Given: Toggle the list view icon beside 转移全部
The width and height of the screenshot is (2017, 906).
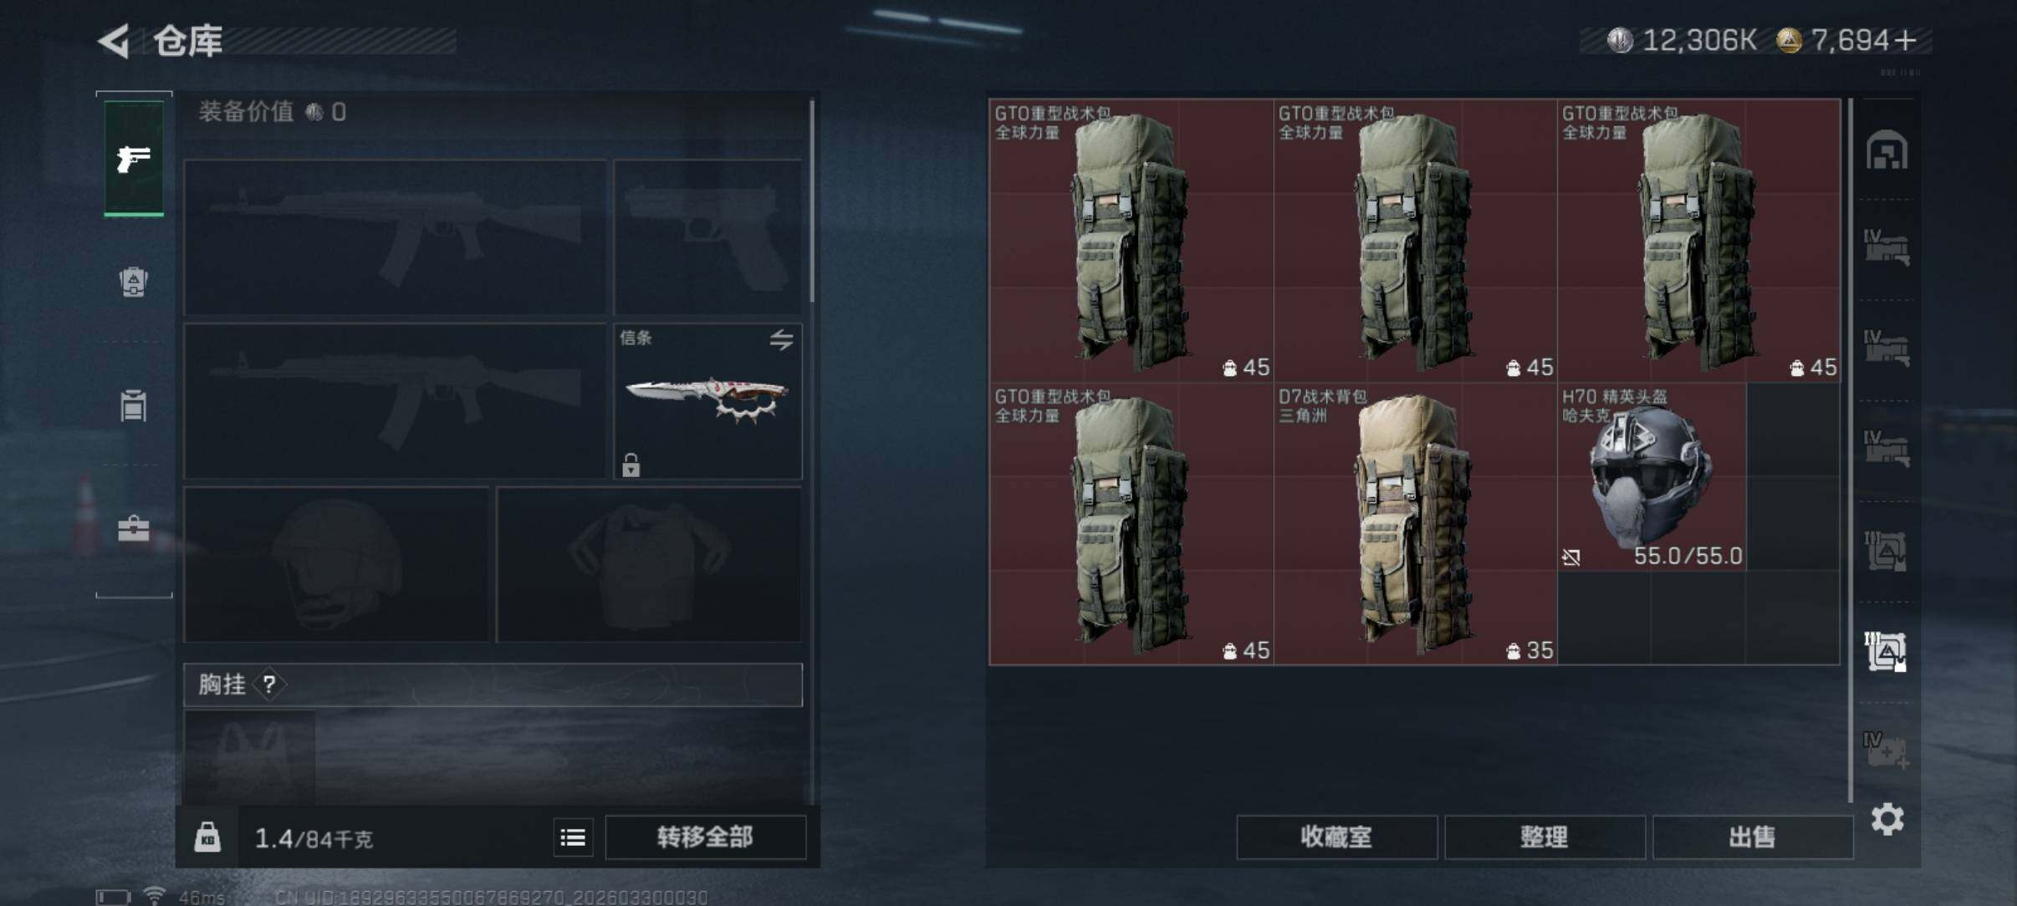Looking at the screenshot, I should coord(573,837).
